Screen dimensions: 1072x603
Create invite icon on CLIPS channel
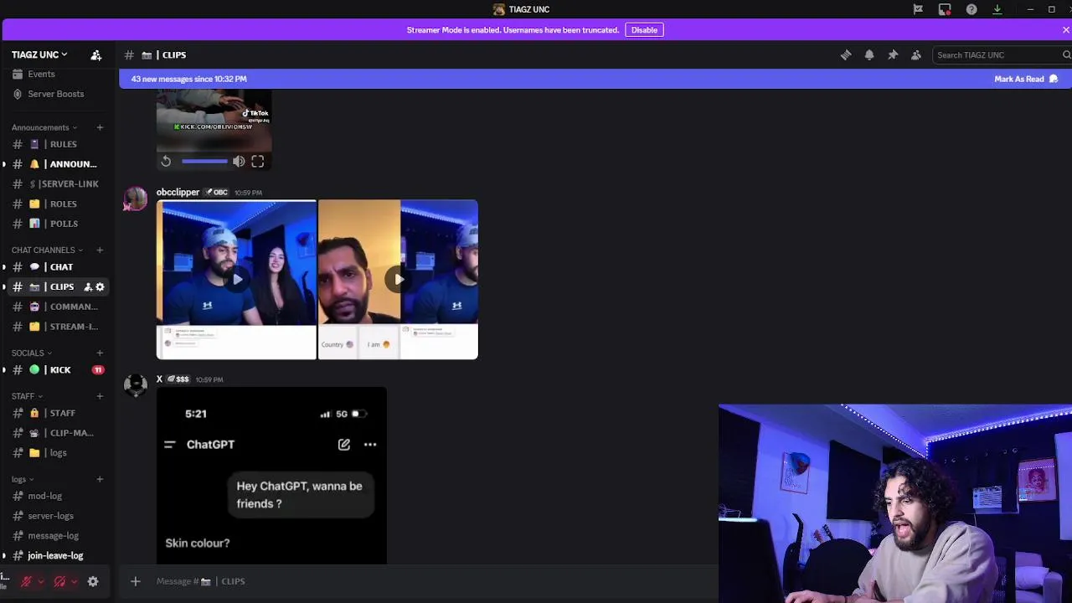tap(88, 286)
